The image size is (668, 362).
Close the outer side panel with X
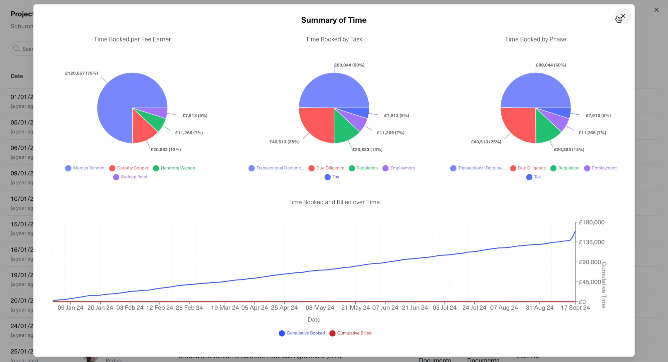[x=656, y=10]
